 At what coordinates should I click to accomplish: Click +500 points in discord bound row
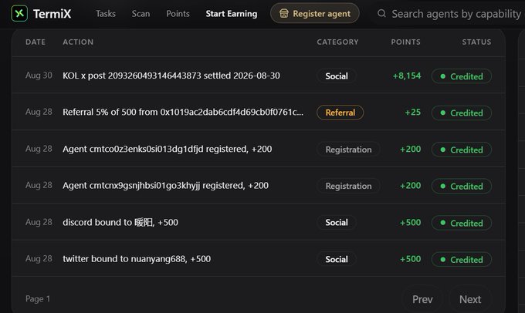click(x=411, y=222)
